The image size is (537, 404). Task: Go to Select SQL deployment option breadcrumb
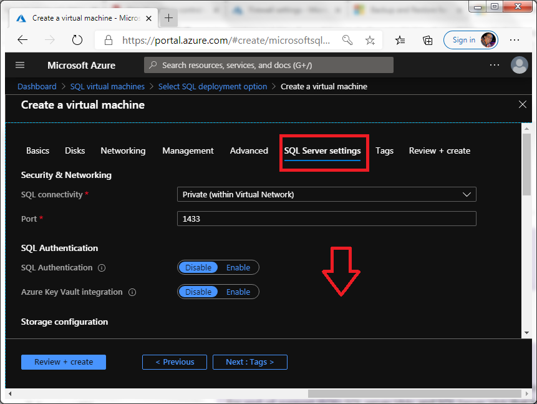(x=213, y=86)
